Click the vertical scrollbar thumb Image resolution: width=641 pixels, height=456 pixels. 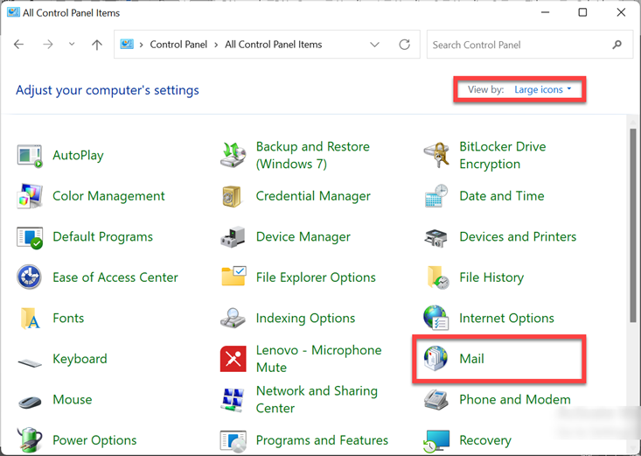click(x=633, y=228)
